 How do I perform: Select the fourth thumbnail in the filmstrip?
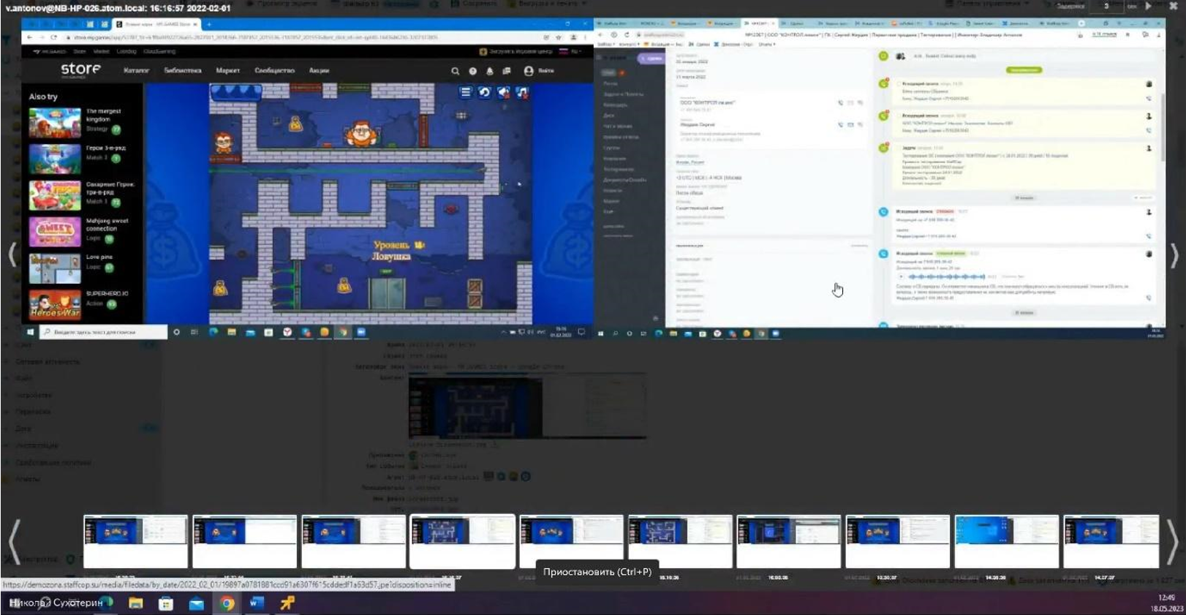[x=462, y=541]
